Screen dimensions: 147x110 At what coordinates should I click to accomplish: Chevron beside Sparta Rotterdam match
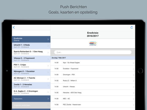48,53
